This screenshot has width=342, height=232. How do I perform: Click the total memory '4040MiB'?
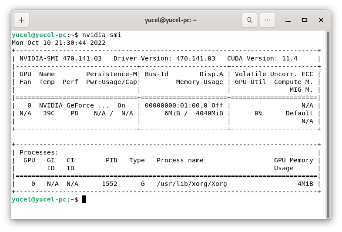tap(209, 114)
